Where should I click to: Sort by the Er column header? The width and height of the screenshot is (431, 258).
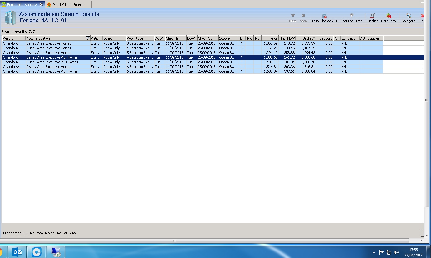click(x=242, y=38)
